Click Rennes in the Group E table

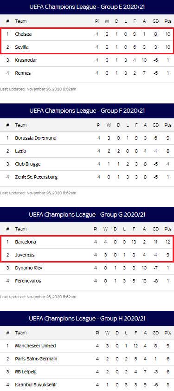23,73
